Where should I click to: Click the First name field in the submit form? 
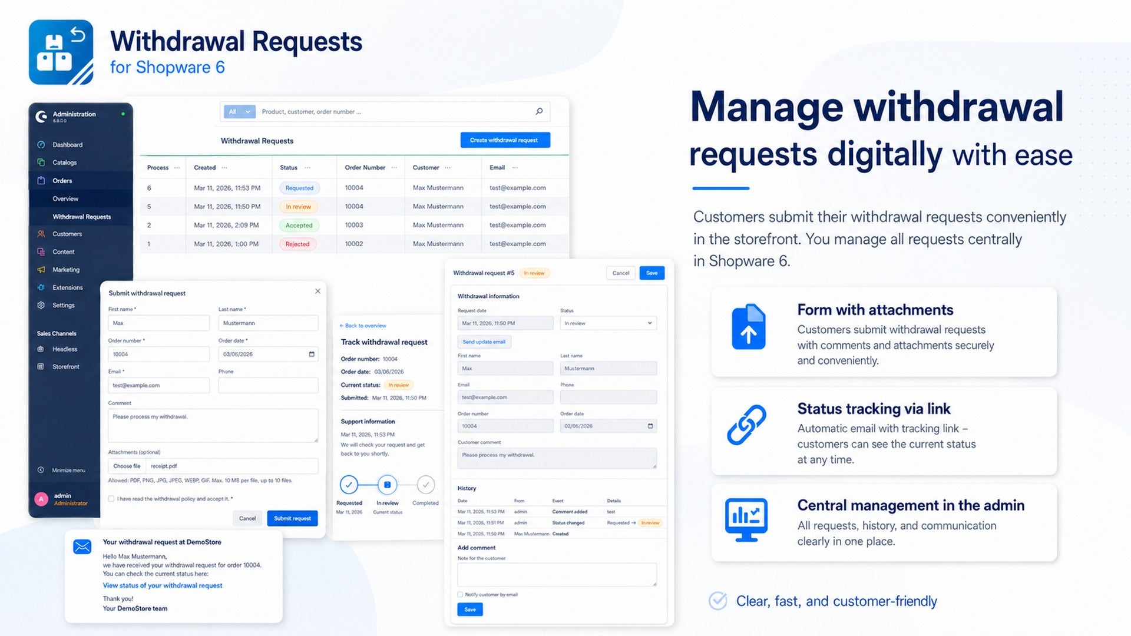click(x=159, y=323)
